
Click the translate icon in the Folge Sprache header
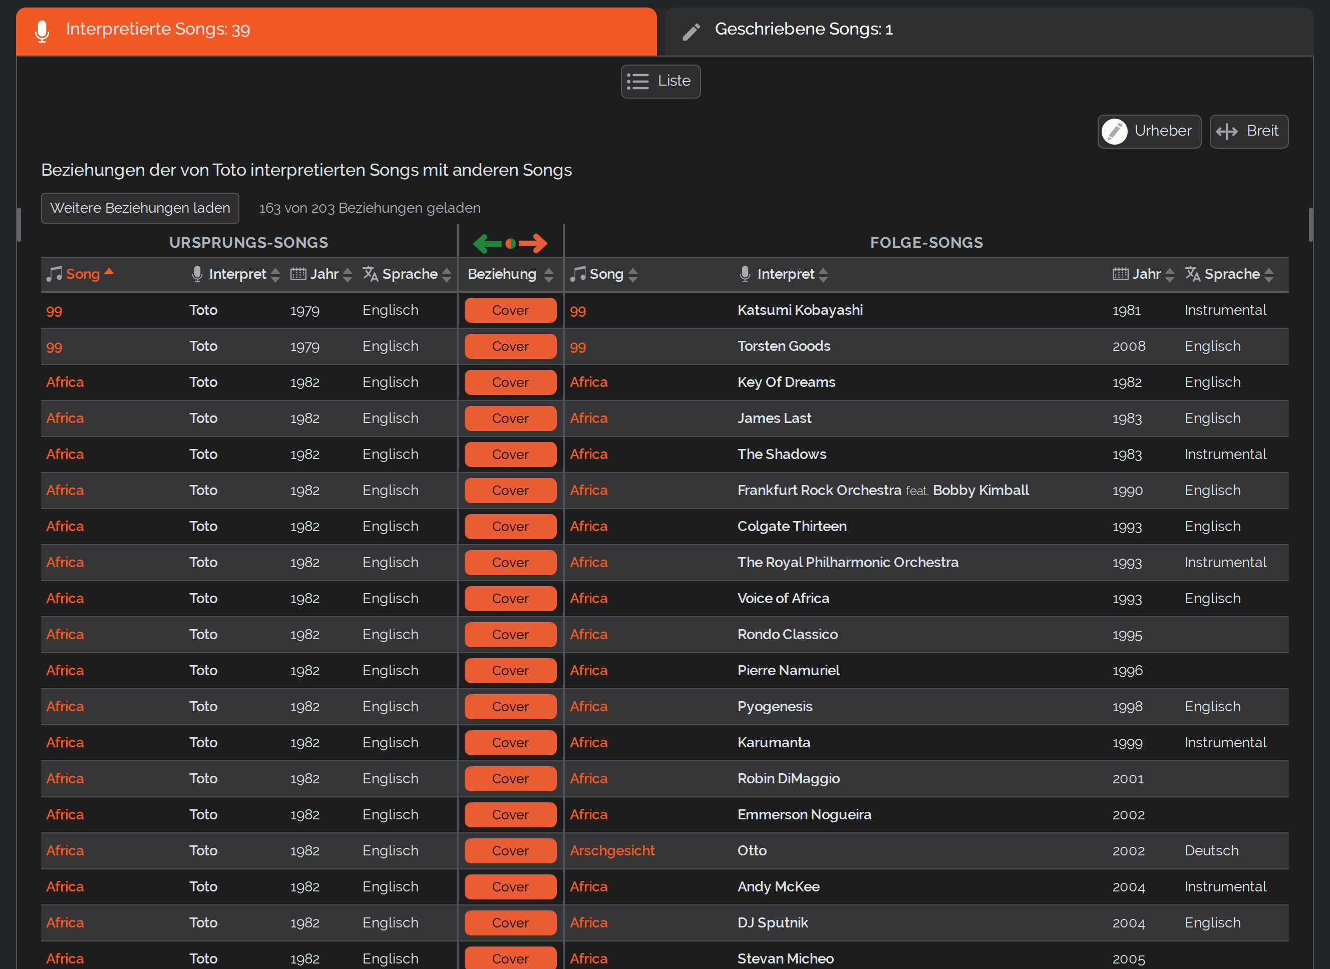[x=1192, y=273]
